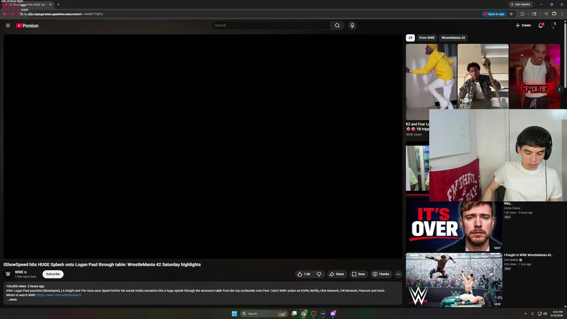Open the wwe.com/wheretowatch link
The image size is (567, 319).
pos(59,295)
